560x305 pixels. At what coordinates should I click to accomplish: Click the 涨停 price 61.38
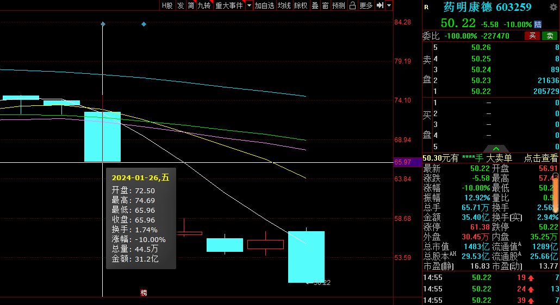481,227
